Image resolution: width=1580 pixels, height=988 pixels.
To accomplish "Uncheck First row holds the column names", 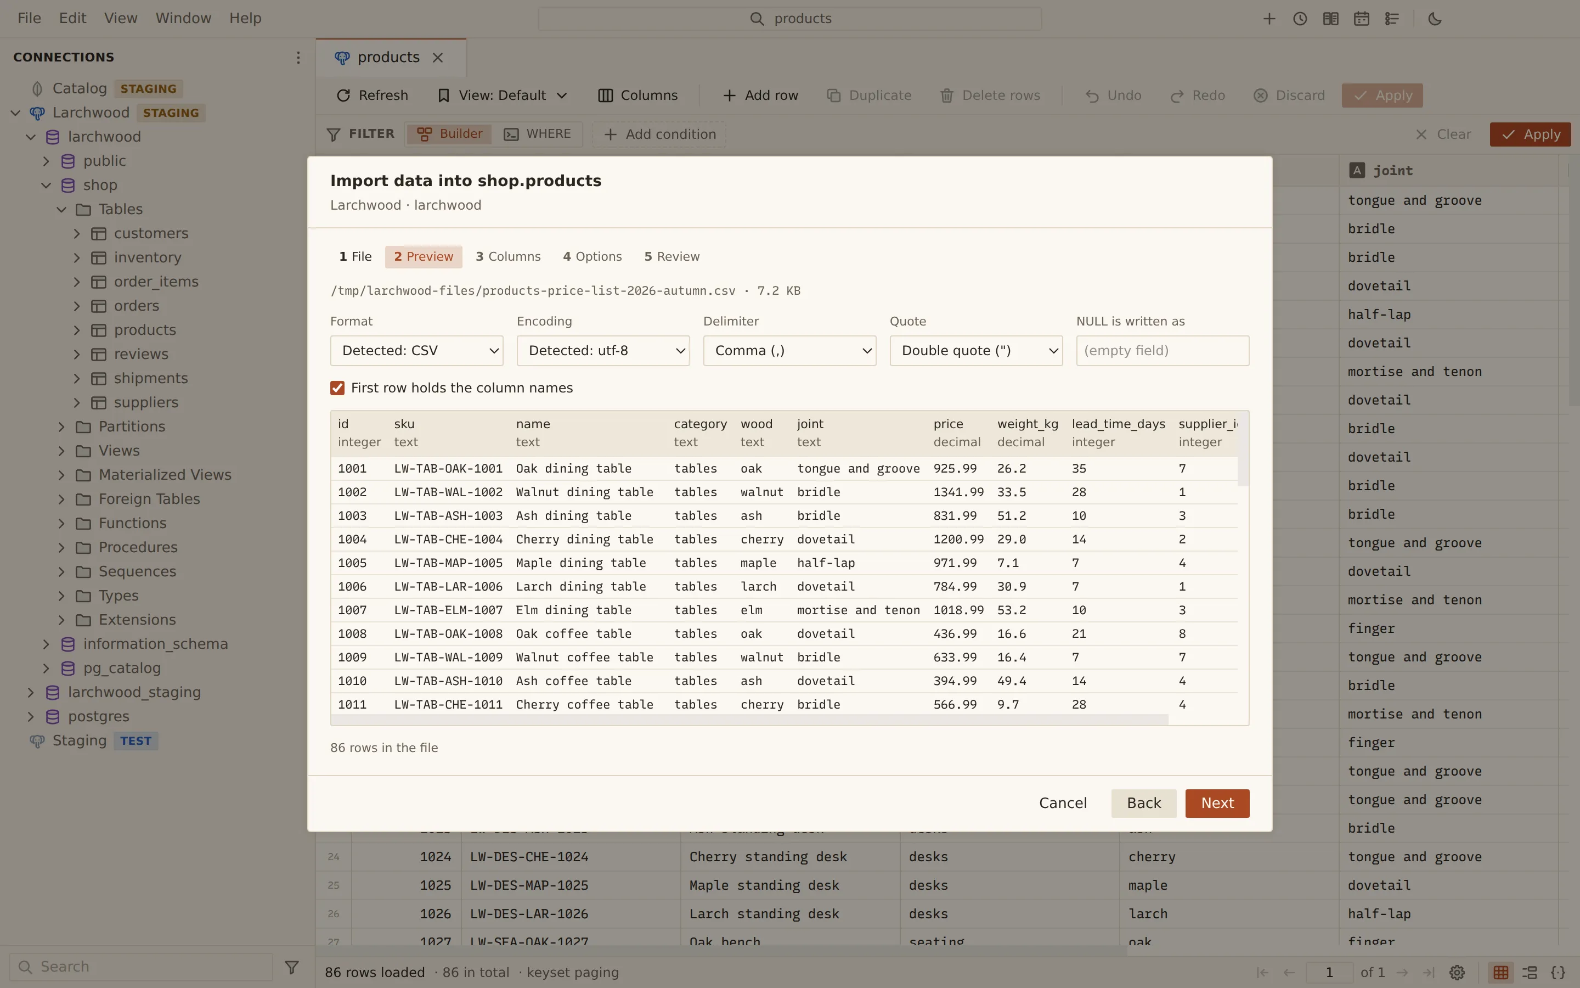I will 337,388.
